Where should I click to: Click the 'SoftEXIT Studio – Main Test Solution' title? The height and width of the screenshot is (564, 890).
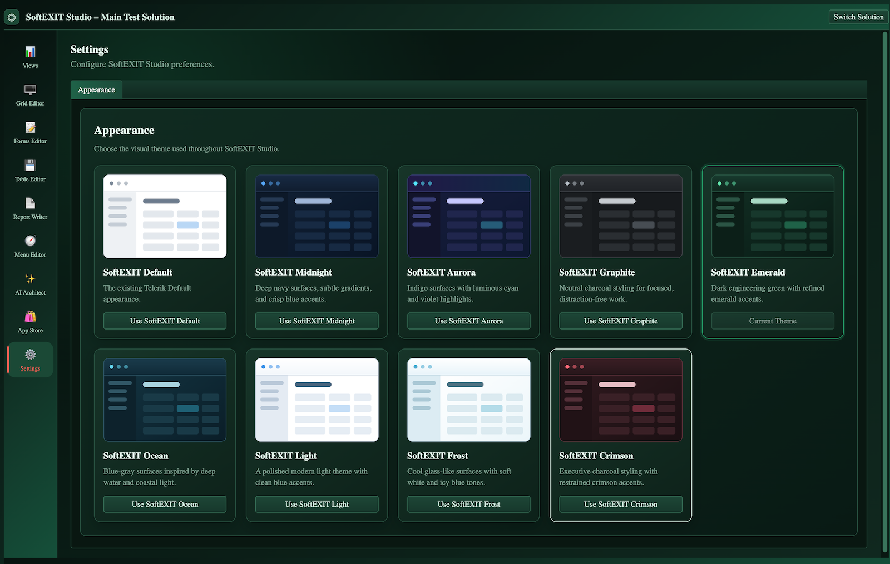(100, 17)
